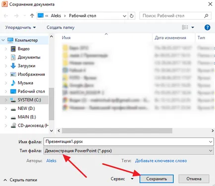This screenshot has width=215, height=186.
Task: Click the tree scrollbar up arrow
Action: pos(52,37)
